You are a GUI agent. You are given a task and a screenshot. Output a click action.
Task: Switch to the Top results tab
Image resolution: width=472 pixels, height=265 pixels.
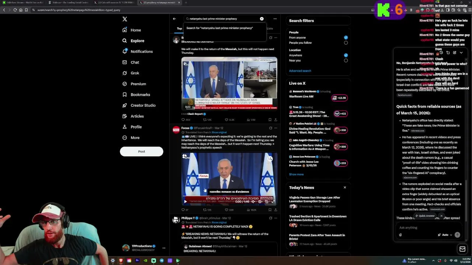179,28
